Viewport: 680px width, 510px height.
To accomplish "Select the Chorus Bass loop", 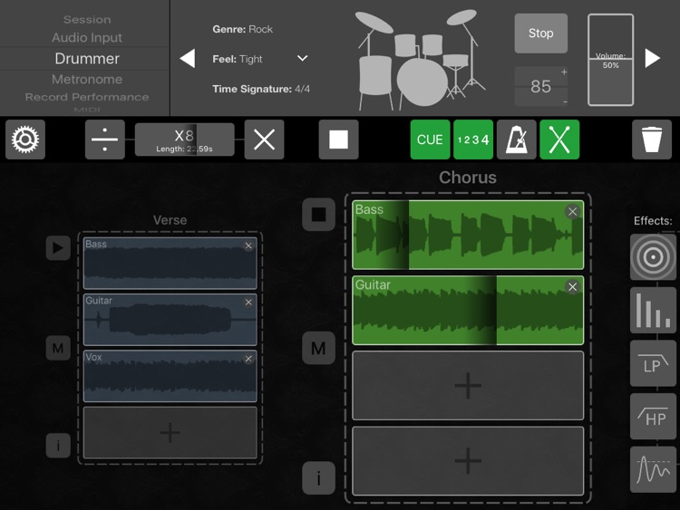I will (468, 235).
